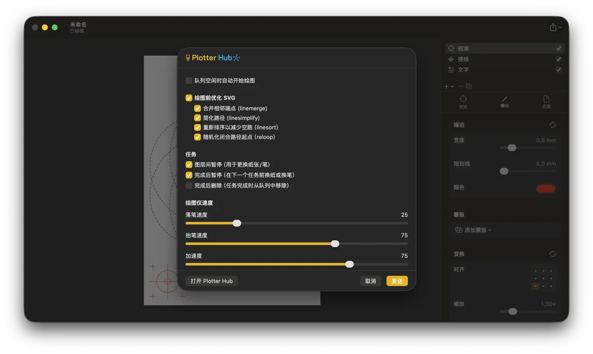Click the remove layer minus icon
Viewport: 593px width, 354px height.
pos(460,86)
